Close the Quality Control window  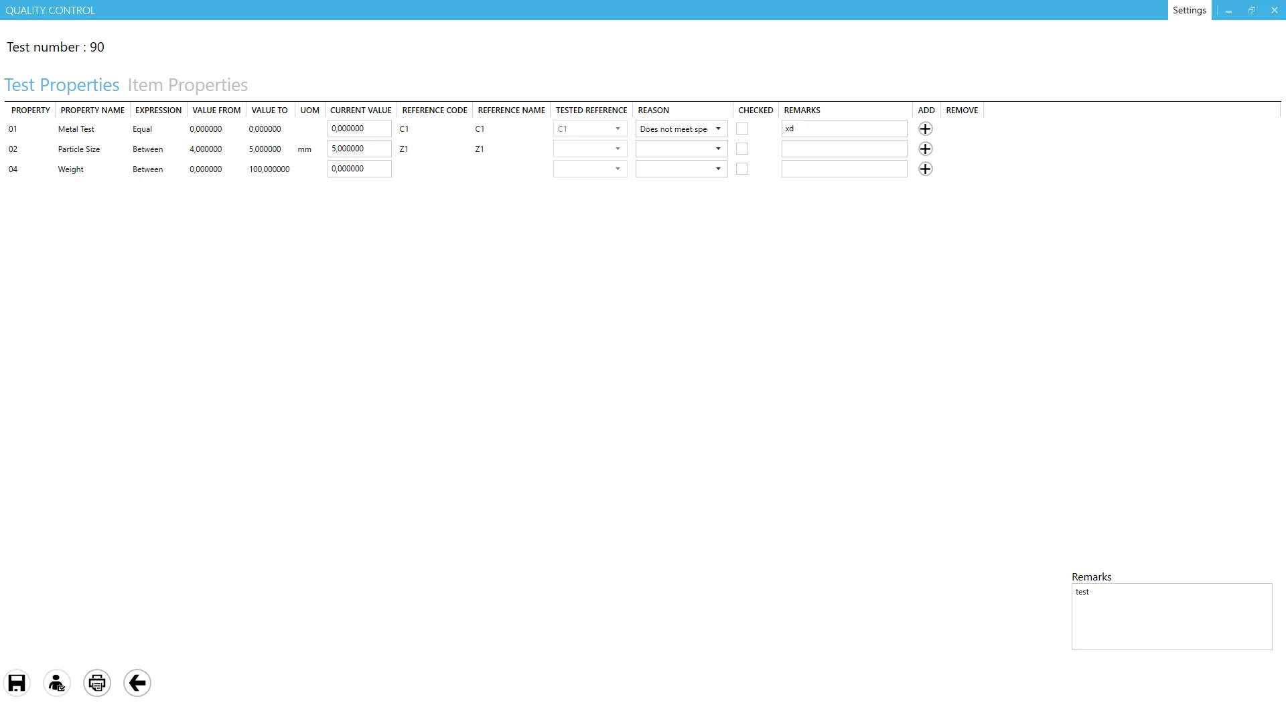[1274, 10]
